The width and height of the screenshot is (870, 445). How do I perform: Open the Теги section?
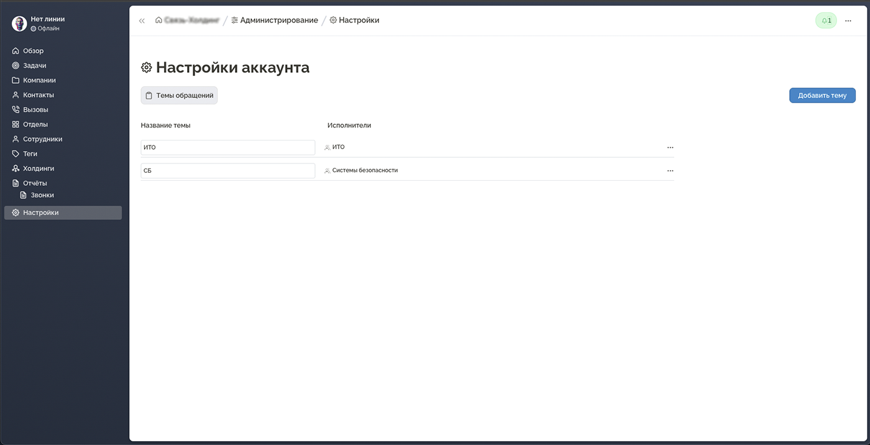click(30, 154)
